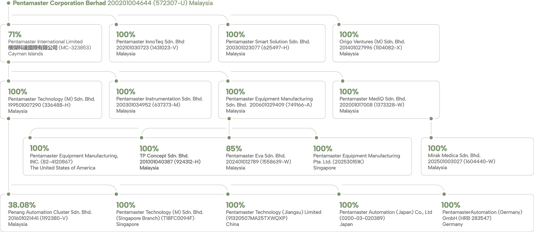
Task: Click the node dot above Origo Ventures
Action: [339, 24]
